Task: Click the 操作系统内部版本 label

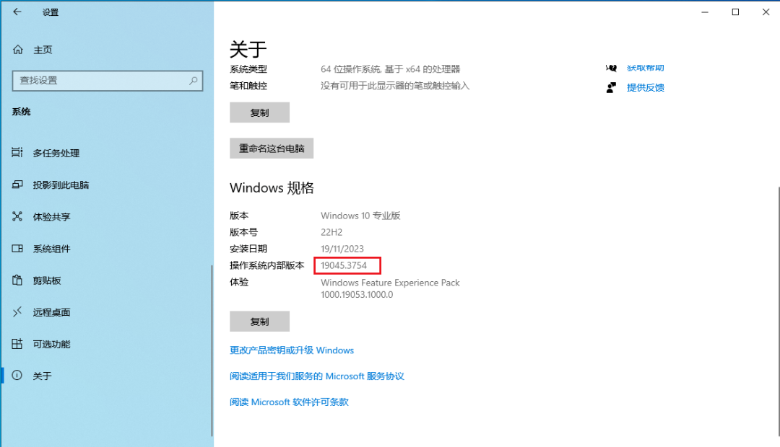Action: 266,265
